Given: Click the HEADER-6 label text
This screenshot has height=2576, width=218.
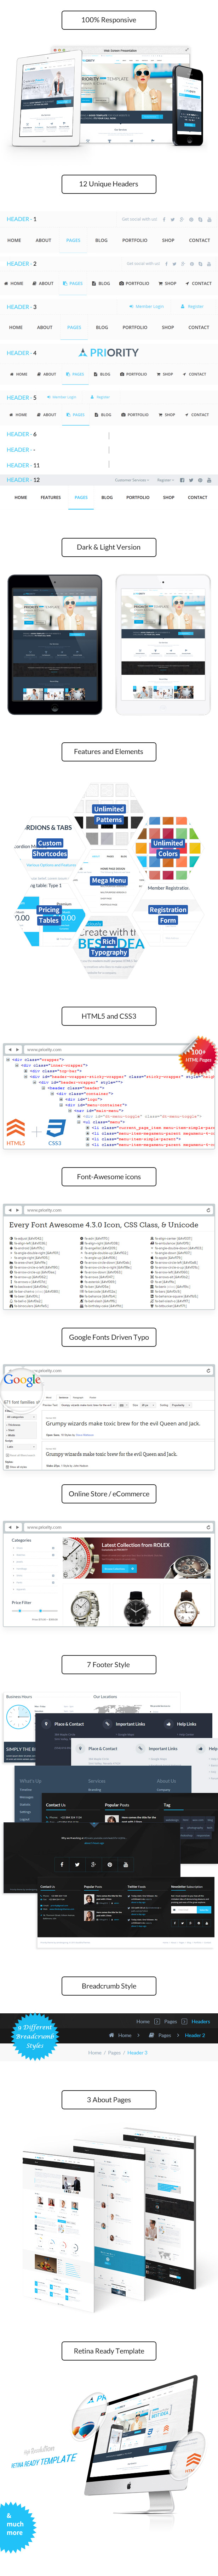Looking at the screenshot, I should pyautogui.click(x=22, y=434).
